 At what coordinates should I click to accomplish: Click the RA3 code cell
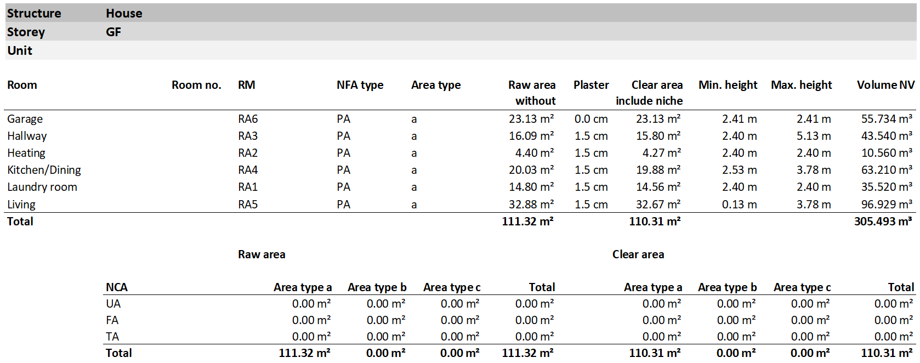[248, 136]
